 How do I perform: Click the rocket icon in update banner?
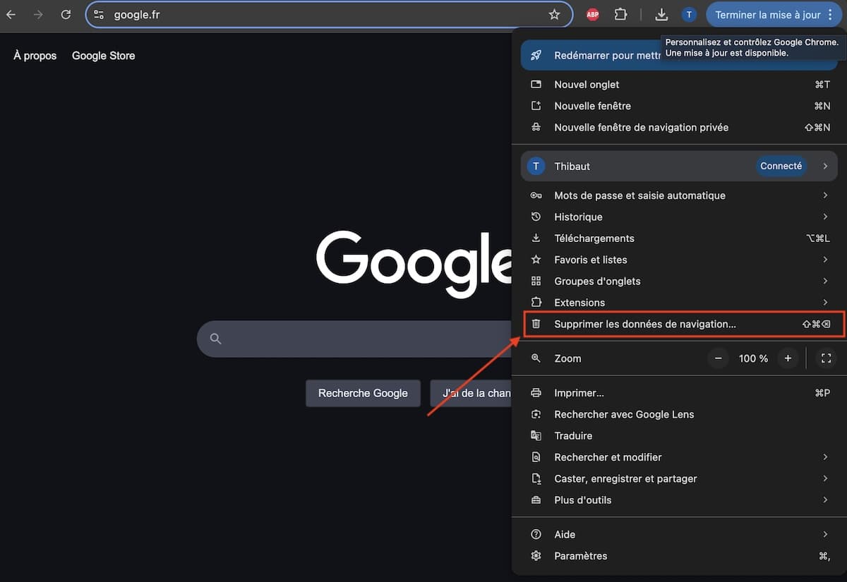pyautogui.click(x=536, y=55)
